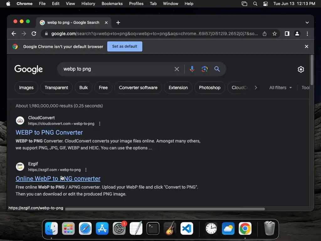Open GarageBand from the Dock
Viewport: 321px width, 241px height.
(x=170, y=228)
